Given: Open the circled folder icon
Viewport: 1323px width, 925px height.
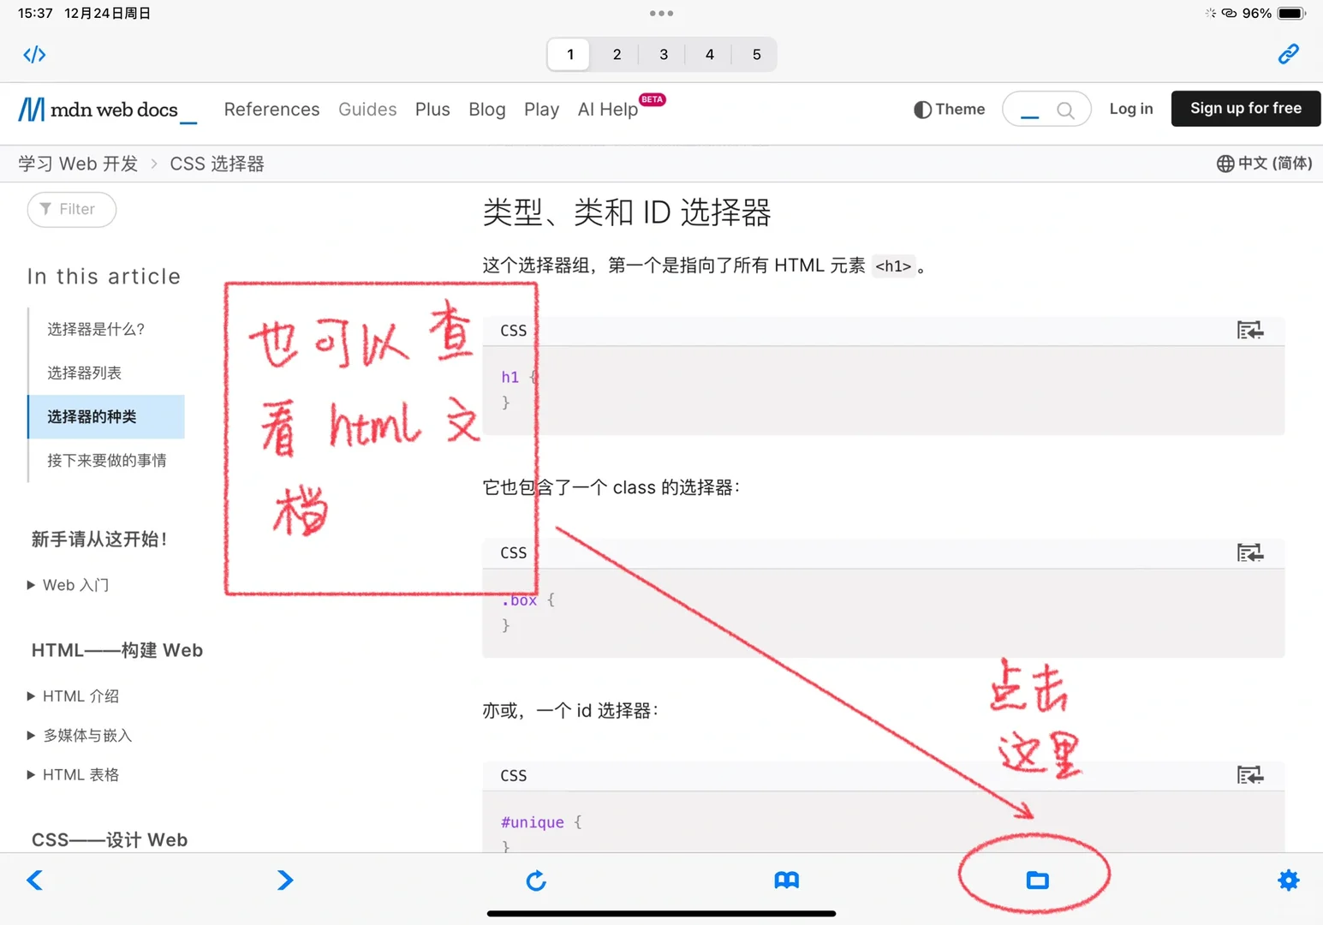Looking at the screenshot, I should 1037,880.
